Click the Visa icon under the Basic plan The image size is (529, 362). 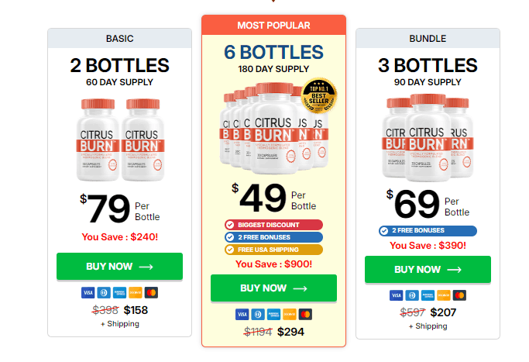(88, 293)
